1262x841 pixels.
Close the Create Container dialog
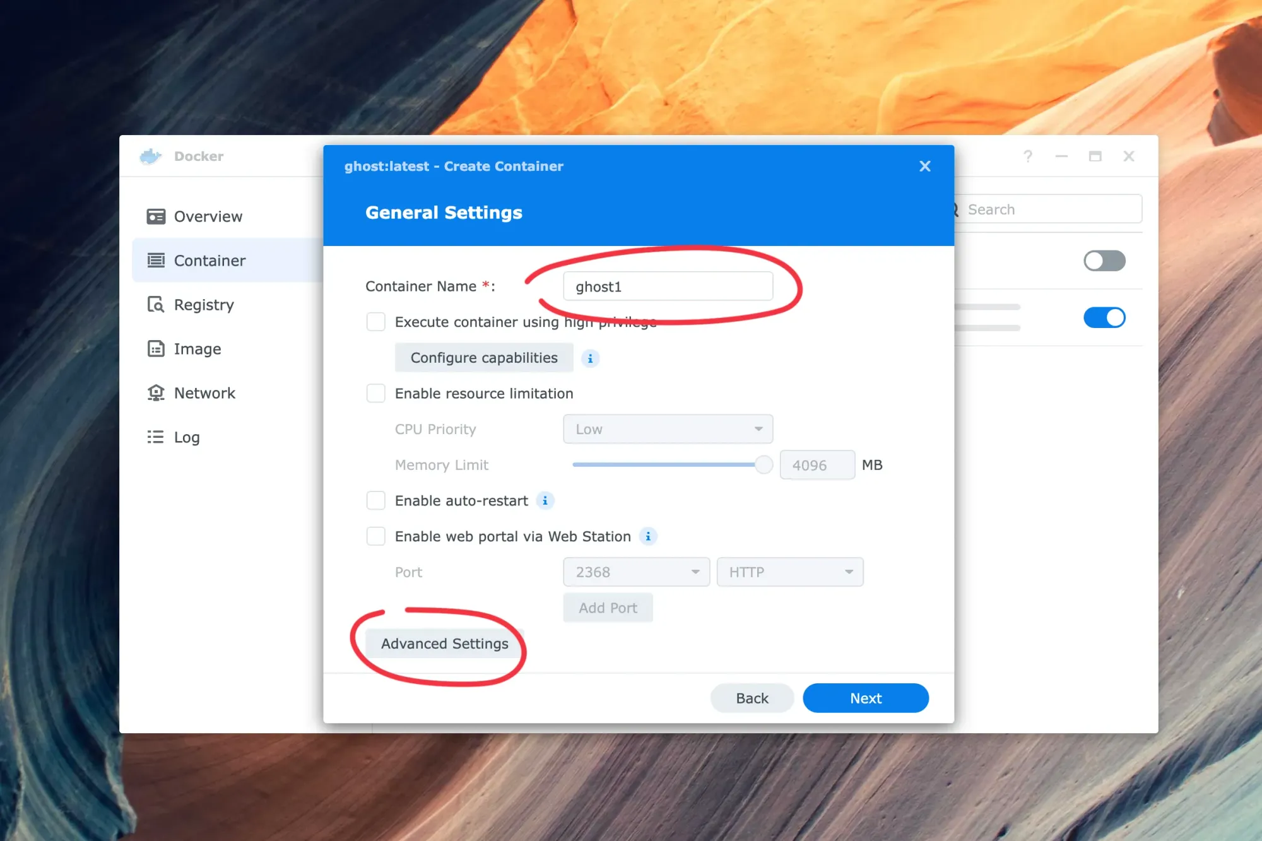(x=925, y=166)
